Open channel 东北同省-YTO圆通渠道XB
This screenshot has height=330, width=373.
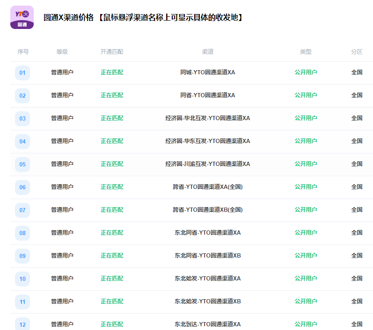point(208,255)
